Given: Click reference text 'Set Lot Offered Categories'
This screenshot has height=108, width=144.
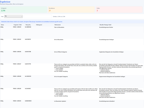Looking at the screenshot, I should click(x=60, y=52).
